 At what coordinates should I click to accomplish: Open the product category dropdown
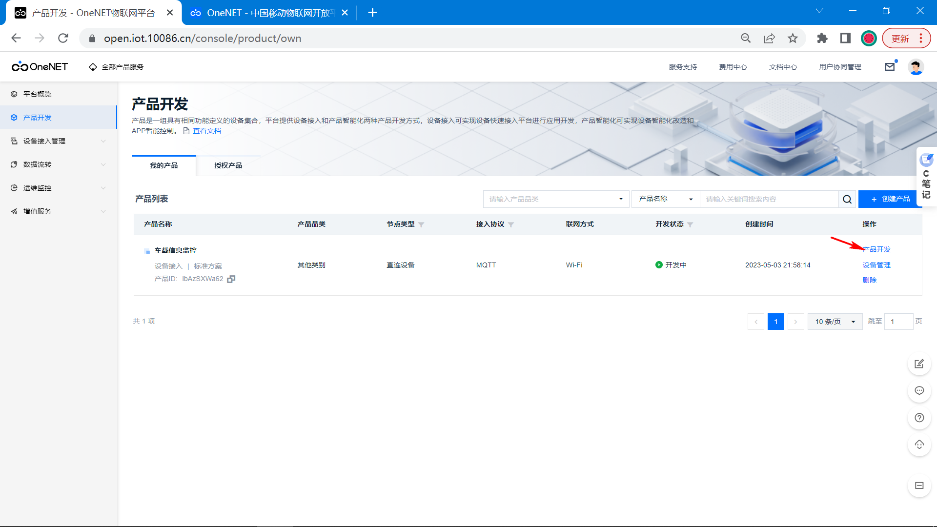coord(556,199)
